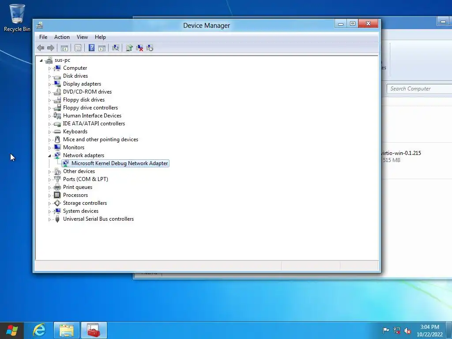Open the Recycle Bin desktop icon
Screen dimensions: 452x339
(x=17, y=17)
